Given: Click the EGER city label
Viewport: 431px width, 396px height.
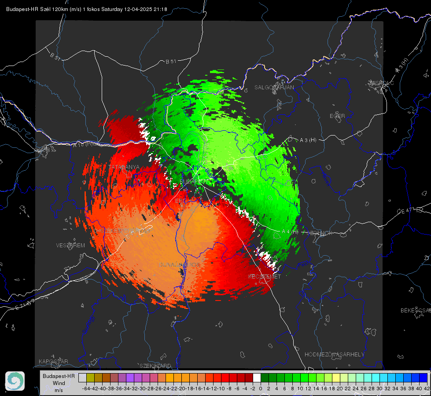Looking at the screenshot, I should click(337, 116).
